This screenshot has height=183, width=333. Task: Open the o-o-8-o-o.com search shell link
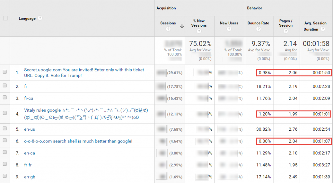[78, 141]
